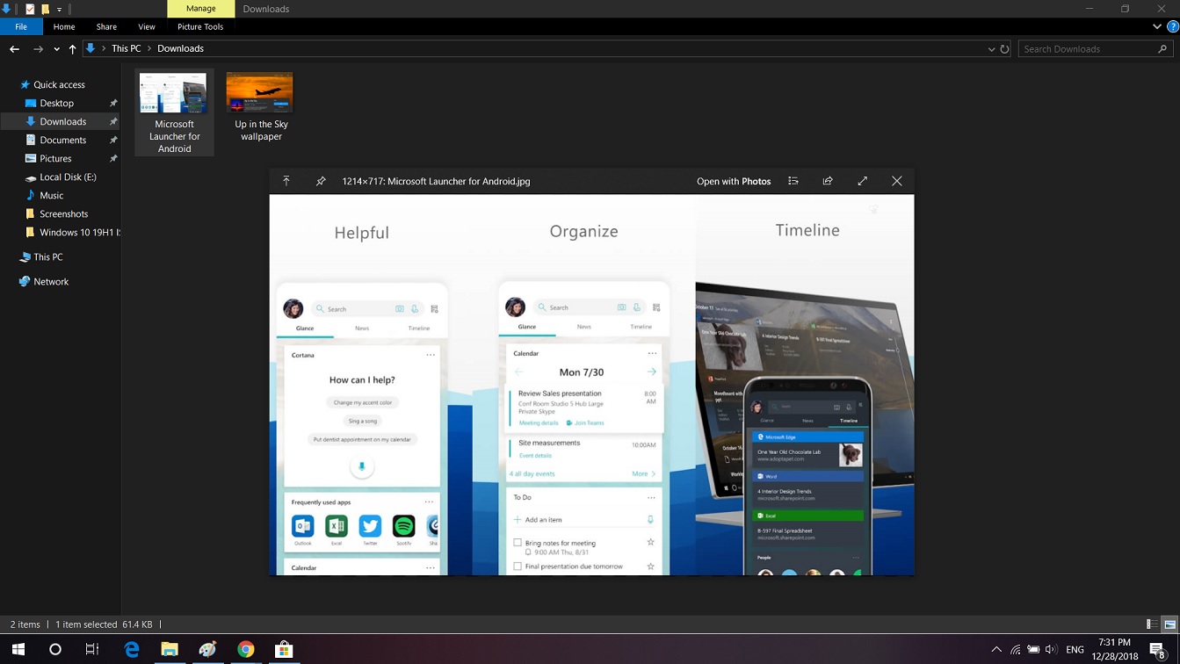Expand the ribbon display options chevron
The height and width of the screenshot is (664, 1180).
tap(1157, 26)
